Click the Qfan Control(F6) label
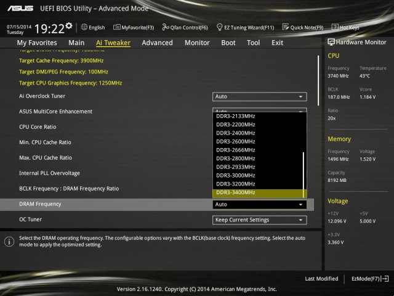Image resolution: width=394 pixels, height=296 pixels. pos(189,27)
